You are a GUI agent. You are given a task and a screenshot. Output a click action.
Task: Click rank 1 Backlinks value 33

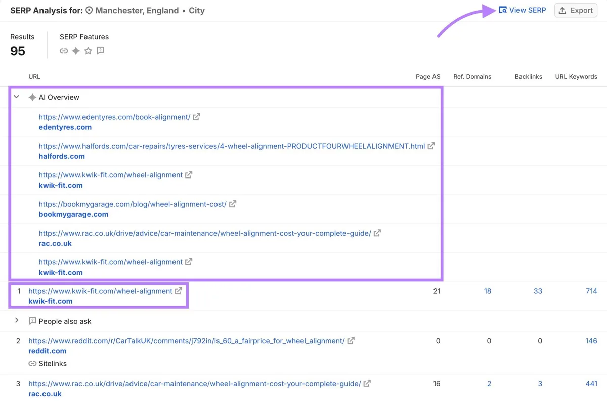538,291
